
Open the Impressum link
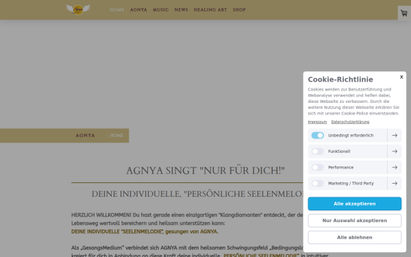pos(317,122)
